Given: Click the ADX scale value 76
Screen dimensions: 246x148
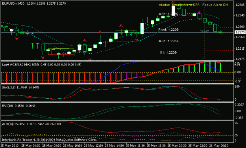Looking at the screenshot, I should tap(237, 123).
